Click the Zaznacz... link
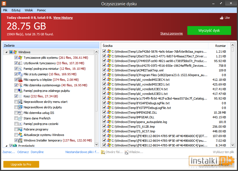This screenshot has width=238, height=171. pyautogui.click(x=9, y=152)
